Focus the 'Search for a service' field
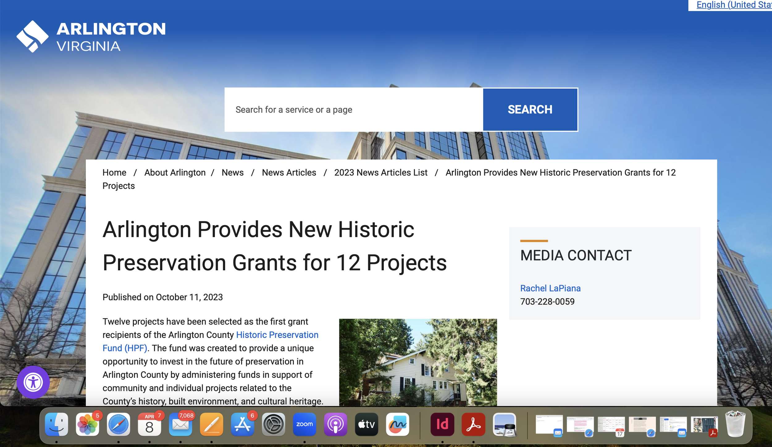This screenshot has width=772, height=447. click(x=354, y=110)
